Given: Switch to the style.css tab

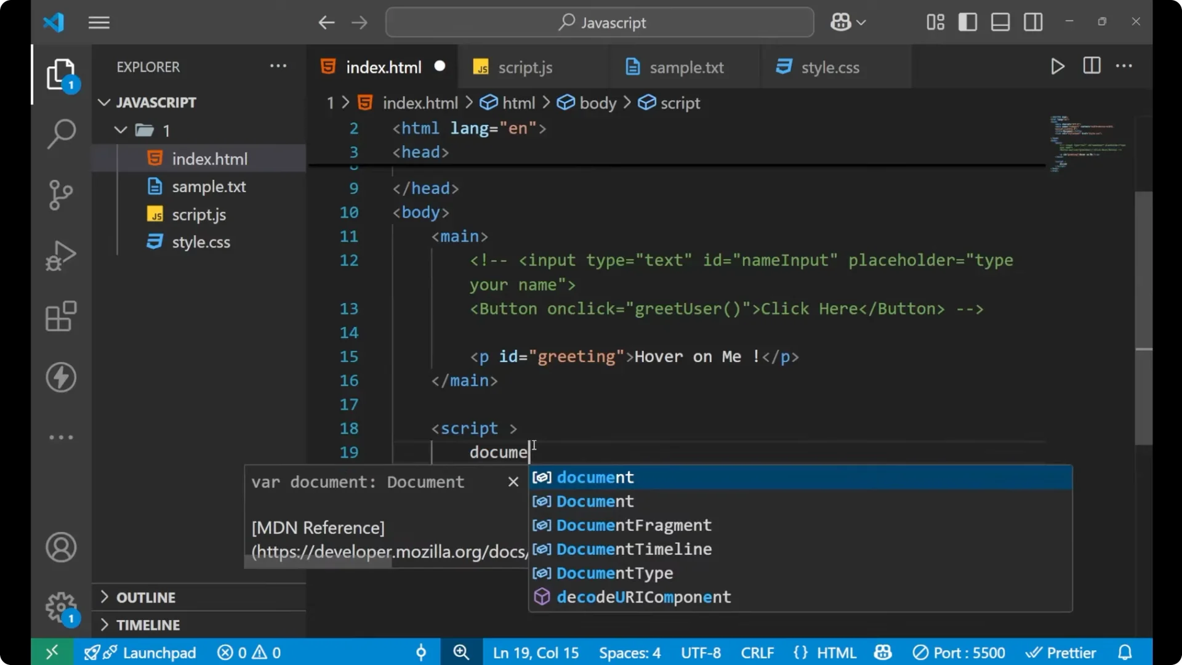Looking at the screenshot, I should [x=831, y=67].
